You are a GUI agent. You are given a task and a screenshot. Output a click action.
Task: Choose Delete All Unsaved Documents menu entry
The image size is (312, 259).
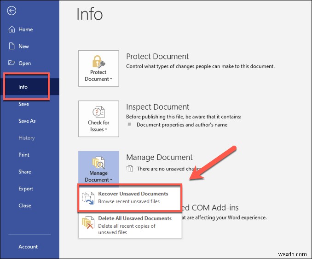coord(130,225)
